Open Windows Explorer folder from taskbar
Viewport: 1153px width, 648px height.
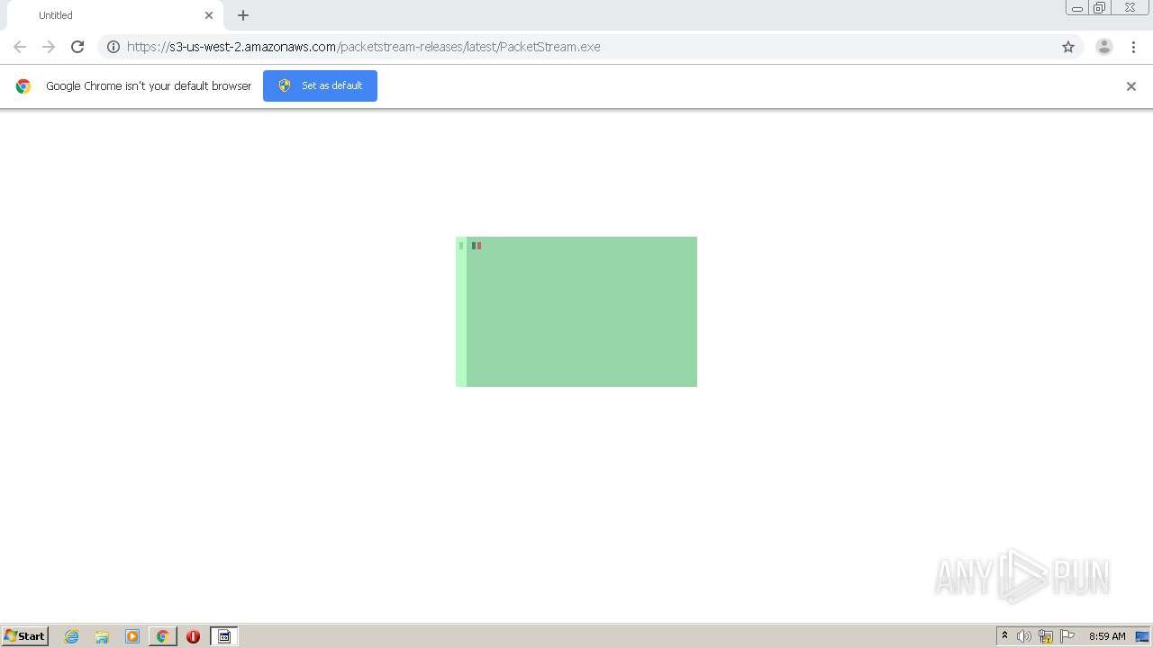coord(102,636)
